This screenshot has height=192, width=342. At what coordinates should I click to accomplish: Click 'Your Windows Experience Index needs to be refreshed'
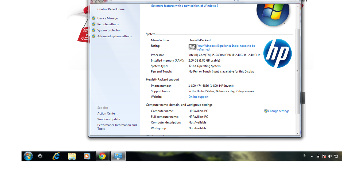pyautogui.click(x=226, y=47)
